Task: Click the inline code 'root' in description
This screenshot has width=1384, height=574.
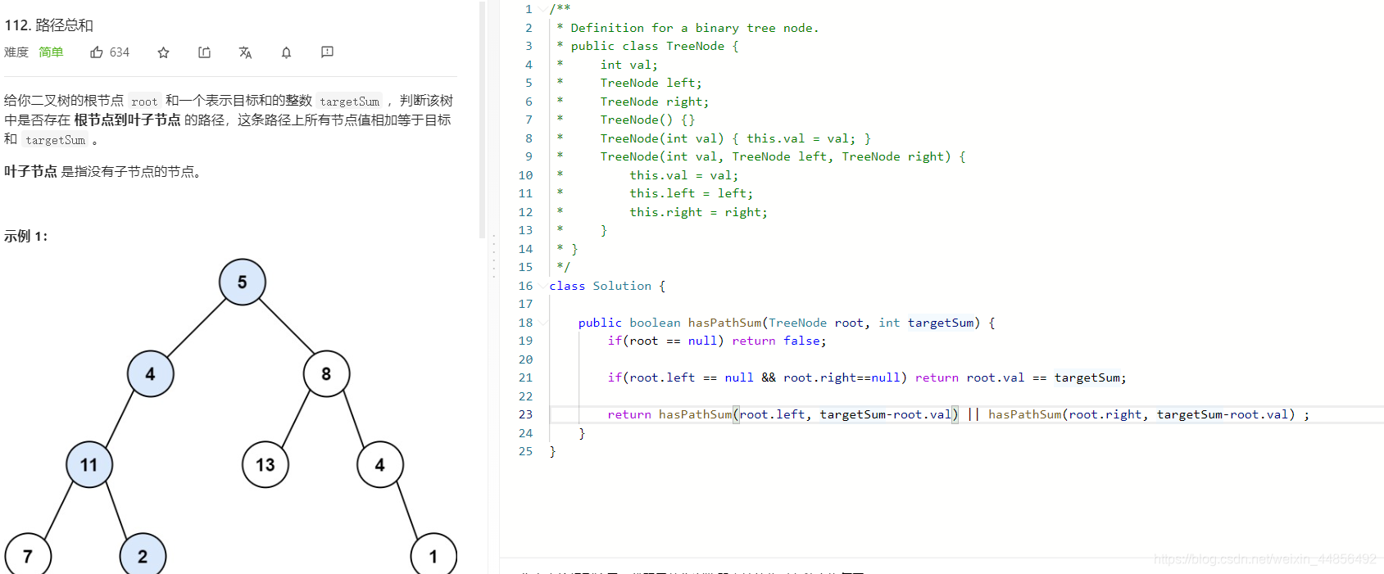Action: pyautogui.click(x=144, y=102)
